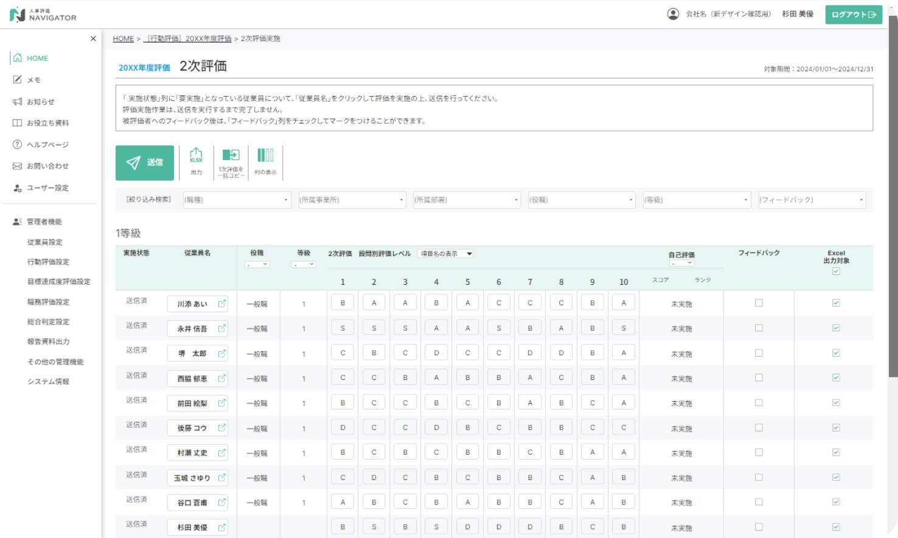This screenshot has height=538, width=898.
Task: Open the 所属事業所 filter dropdown
Action: (x=352, y=200)
